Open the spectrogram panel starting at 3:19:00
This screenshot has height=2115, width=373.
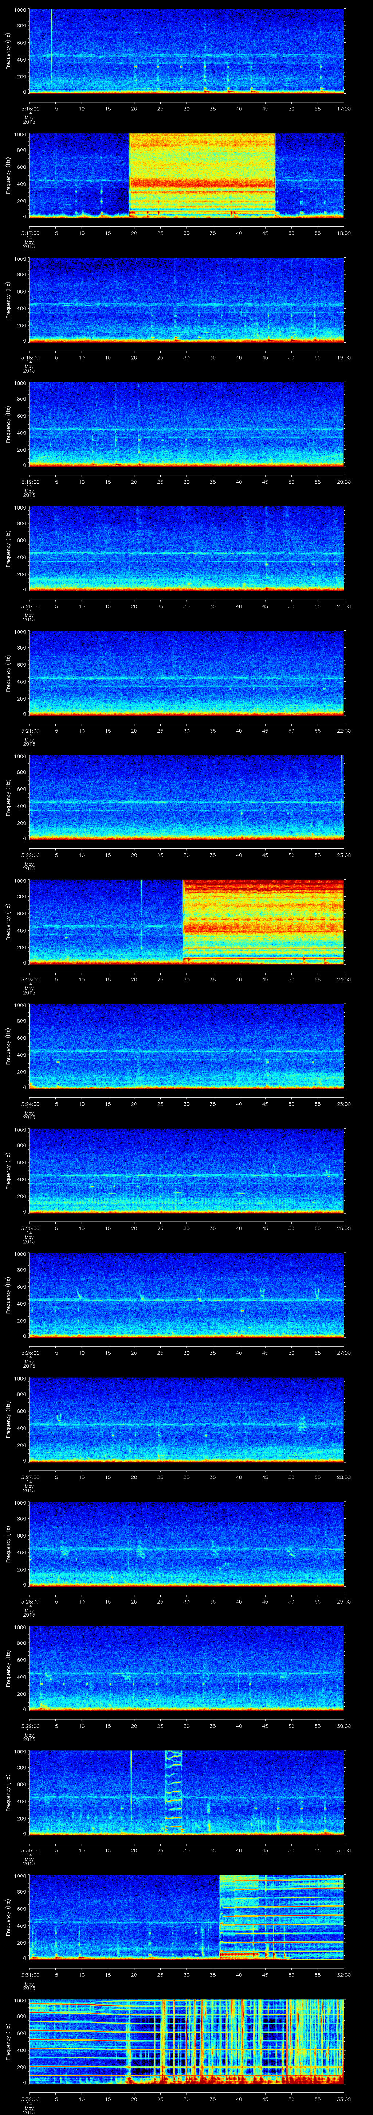tap(186, 424)
